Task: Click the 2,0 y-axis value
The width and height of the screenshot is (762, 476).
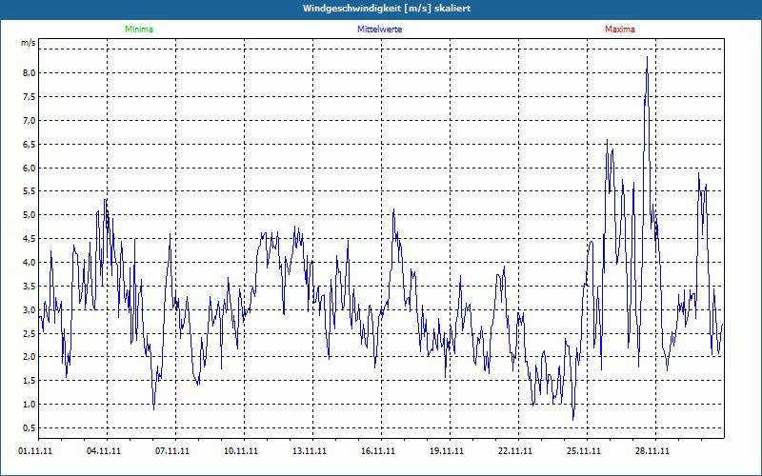Action: click(x=30, y=357)
